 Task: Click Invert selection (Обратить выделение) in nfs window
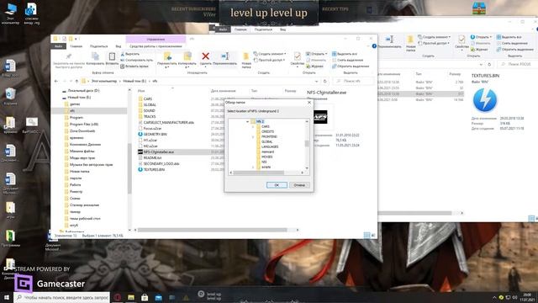click(351, 66)
